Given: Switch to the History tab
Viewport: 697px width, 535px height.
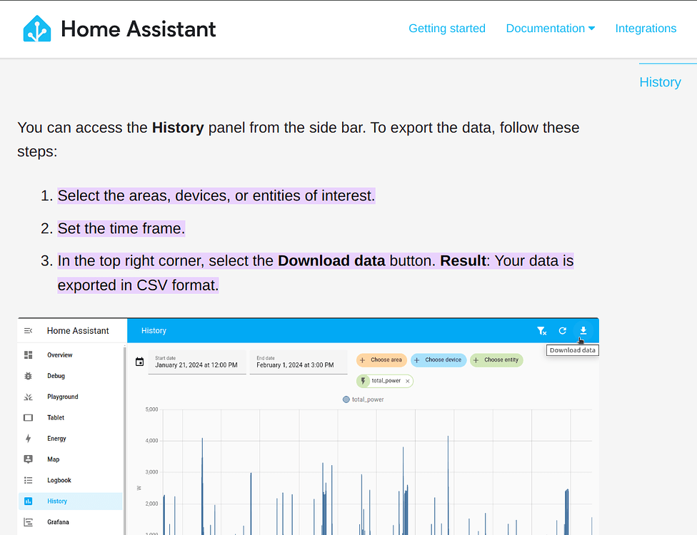Looking at the screenshot, I should point(660,82).
